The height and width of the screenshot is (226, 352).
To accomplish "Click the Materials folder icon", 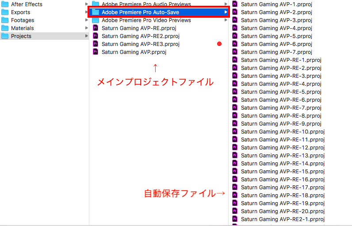I will click(x=5, y=28).
